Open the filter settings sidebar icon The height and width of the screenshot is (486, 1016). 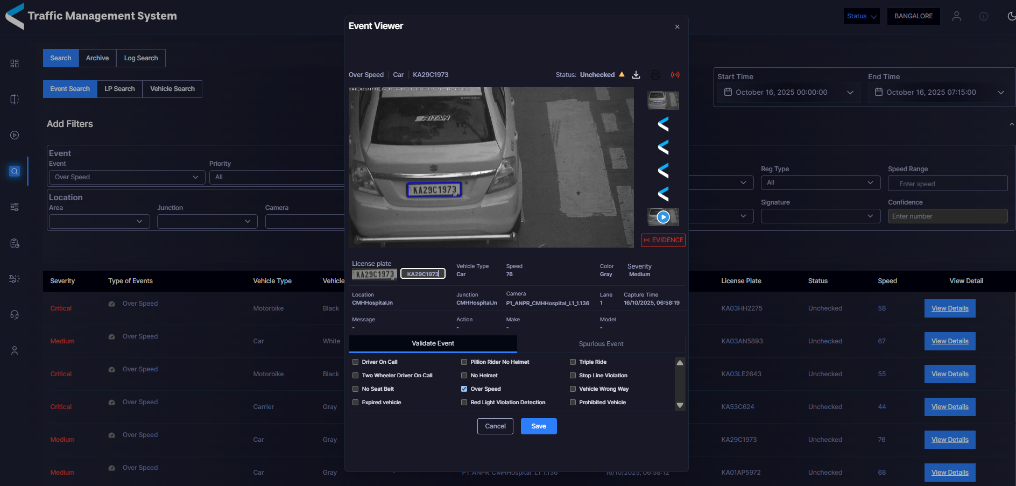[x=14, y=207]
